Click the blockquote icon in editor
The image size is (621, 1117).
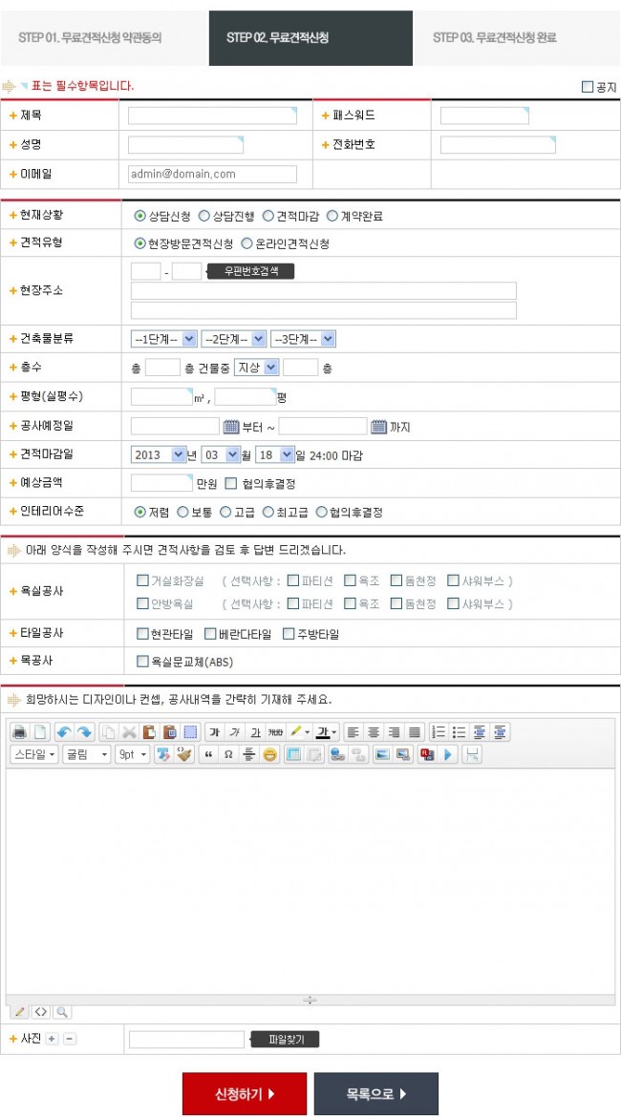tap(208, 754)
